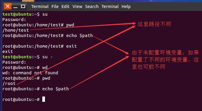Minimize the terminal window
The width and height of the screenshot is (202, 111).
pyautogui.click(x=15, y=7)
